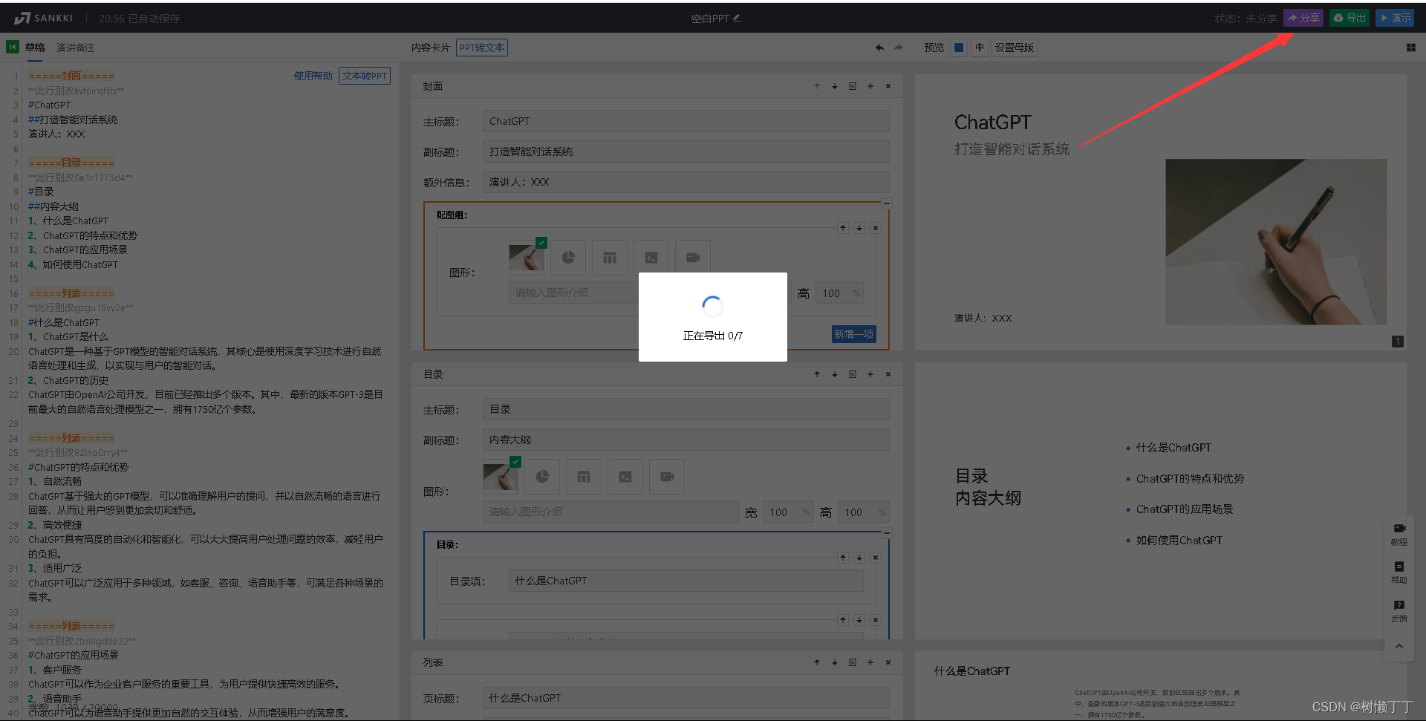The image size is (1426, 721).
Task: Edit the 宽 width value in 目录 card
Action: coord(787,512)
